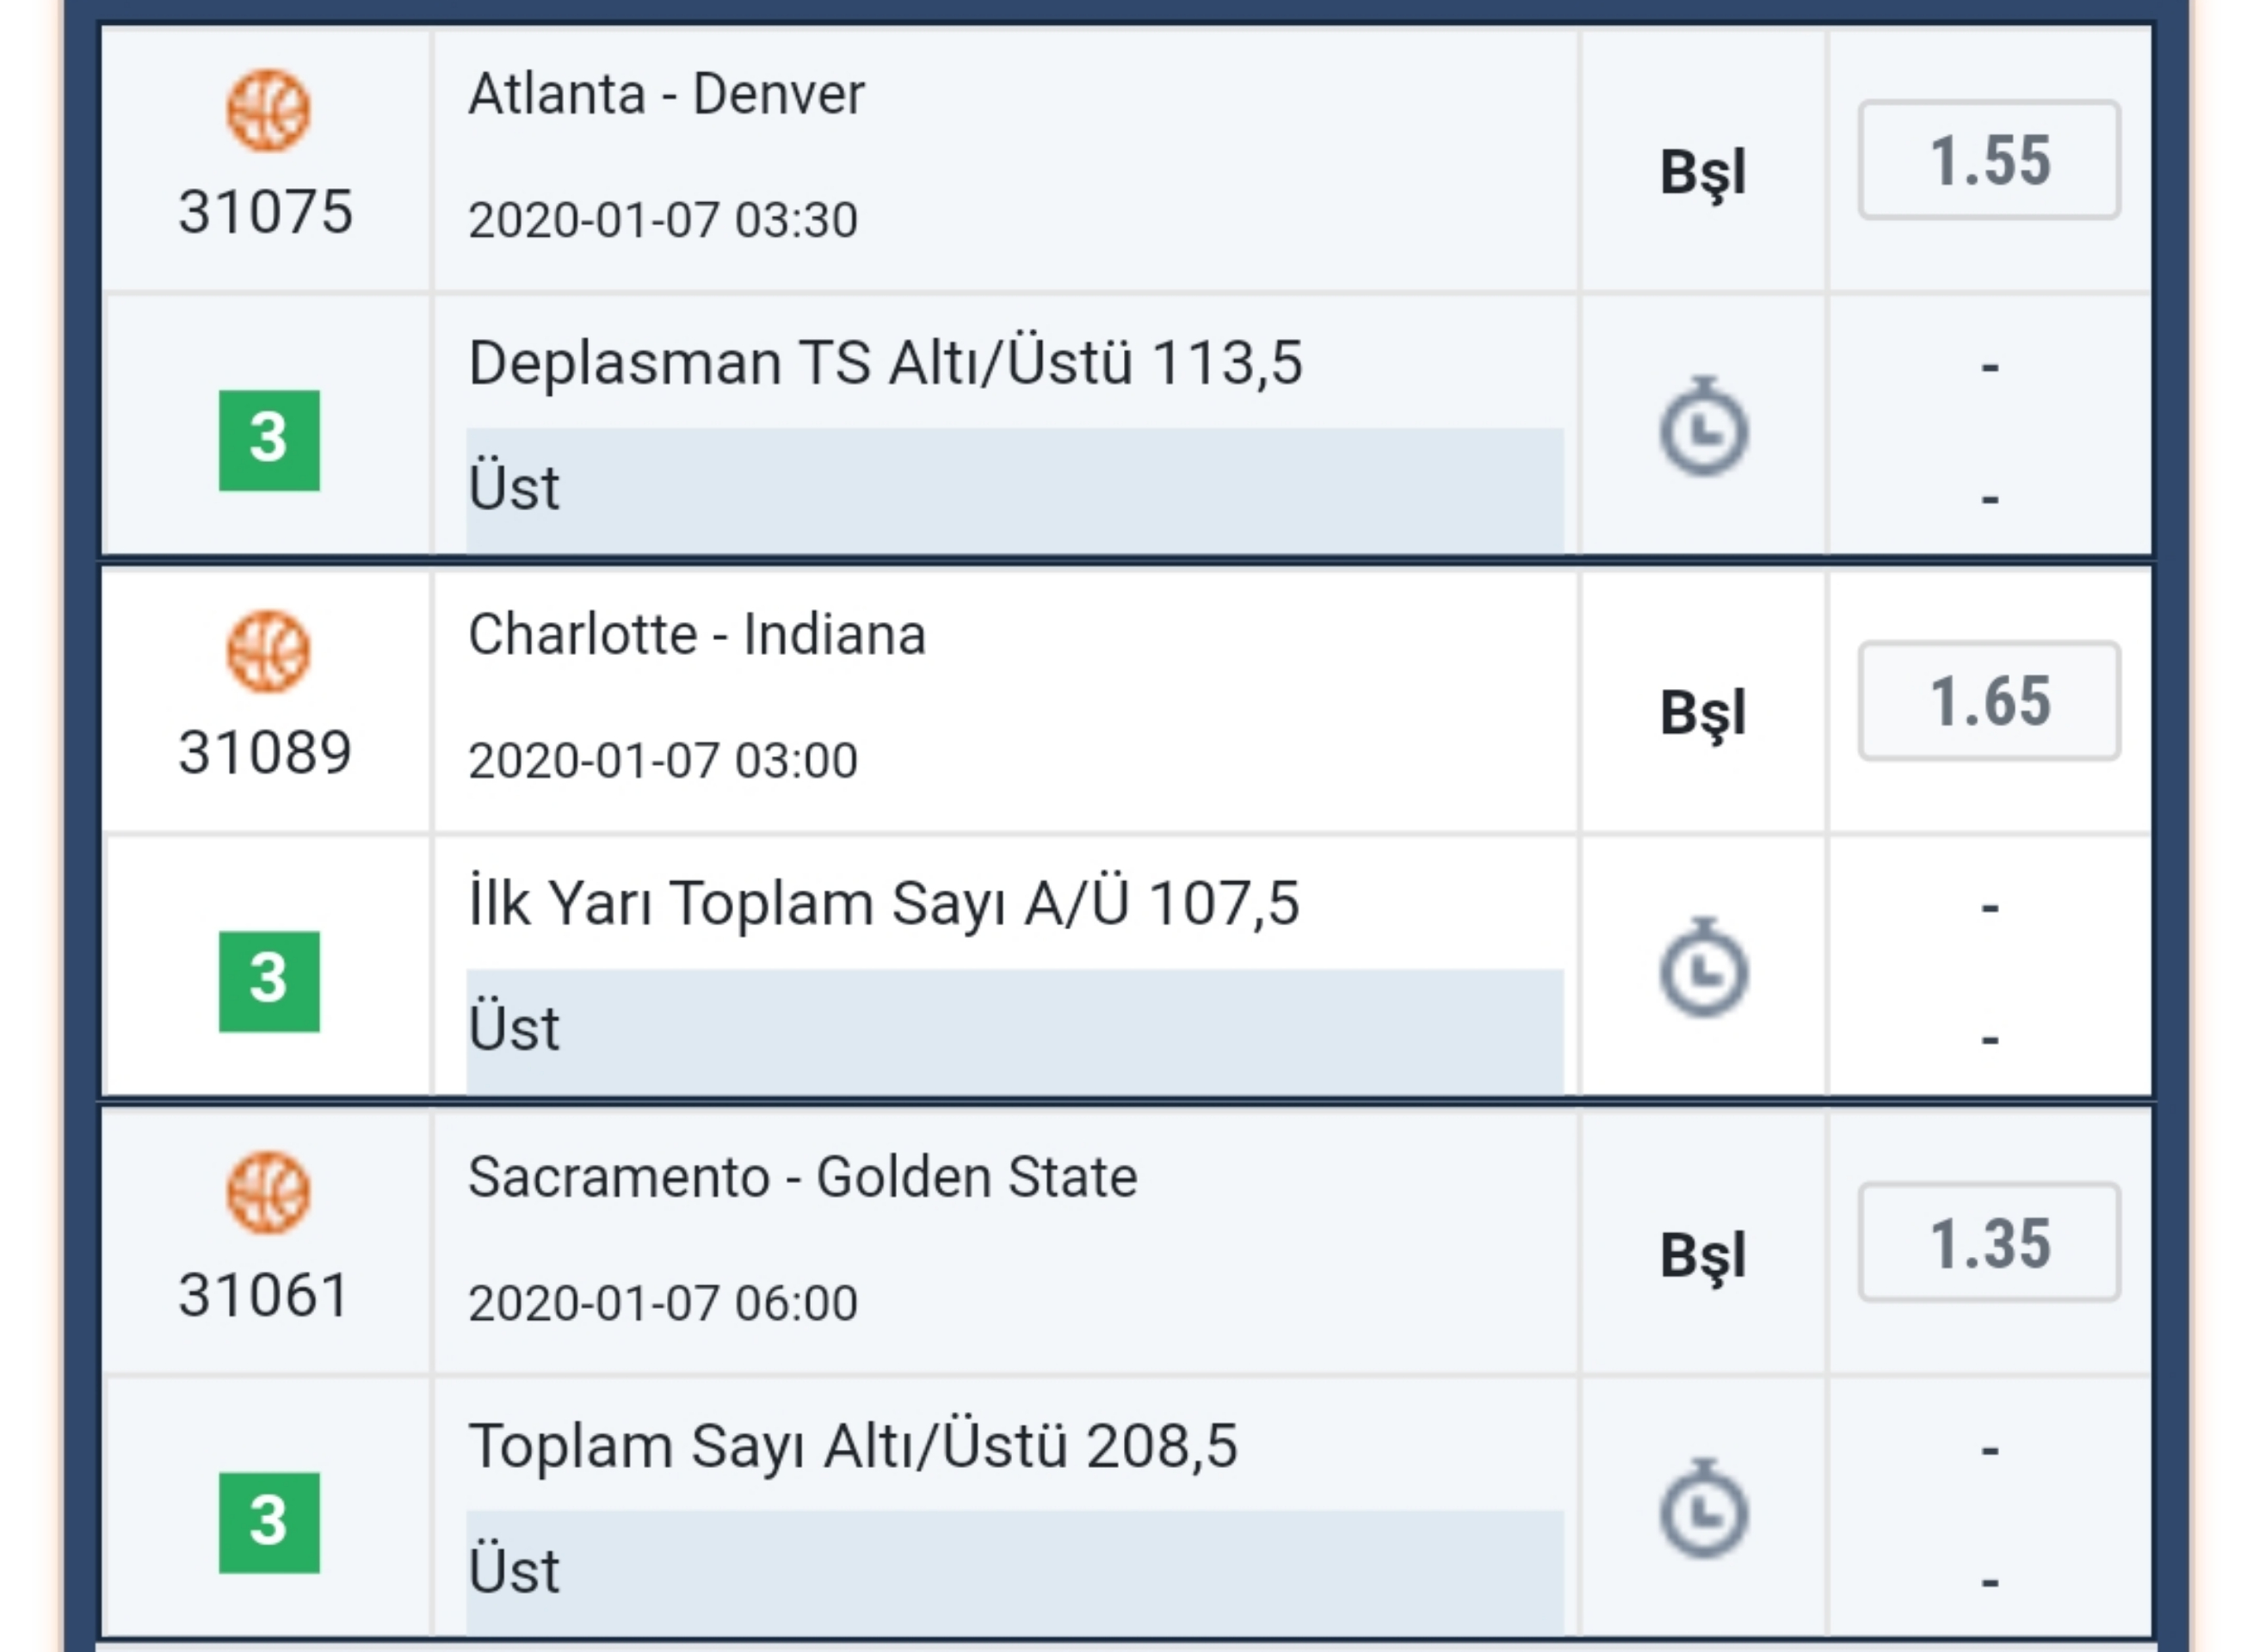This screenshot has width=2253, height=1652.
Task: Click the basketball icon for Atlanta - Denver
Action: pos(268,110)
